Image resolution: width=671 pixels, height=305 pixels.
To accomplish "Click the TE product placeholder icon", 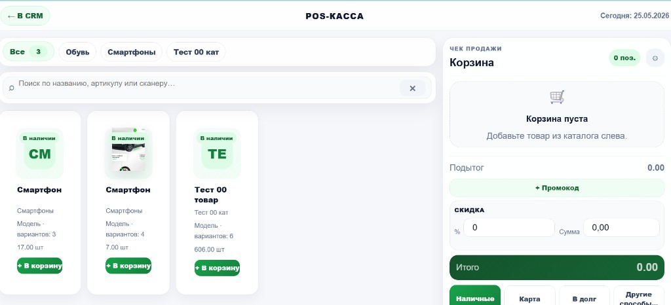I will [217, 153].
